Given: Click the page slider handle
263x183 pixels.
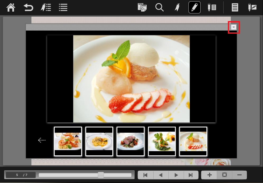Looking at the screenshot, I should [101, 175].
